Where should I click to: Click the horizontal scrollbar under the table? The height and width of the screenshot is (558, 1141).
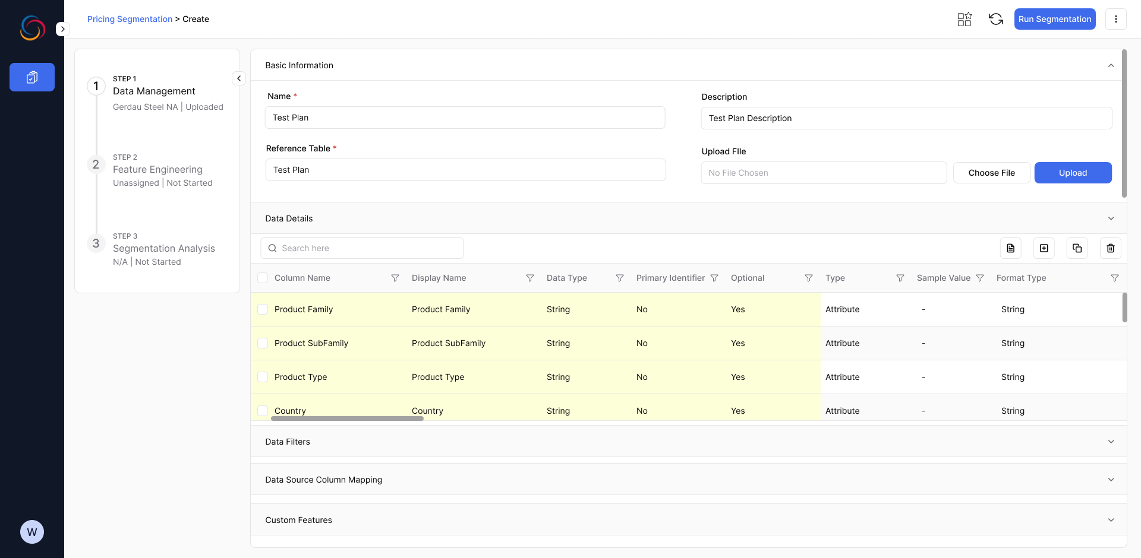[x=347, y=418]
